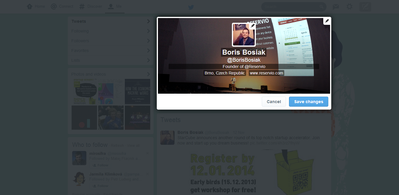This screenshot has height=195, width=399.
Task: Follow mirosifra
Action: [x=100, y=165]
